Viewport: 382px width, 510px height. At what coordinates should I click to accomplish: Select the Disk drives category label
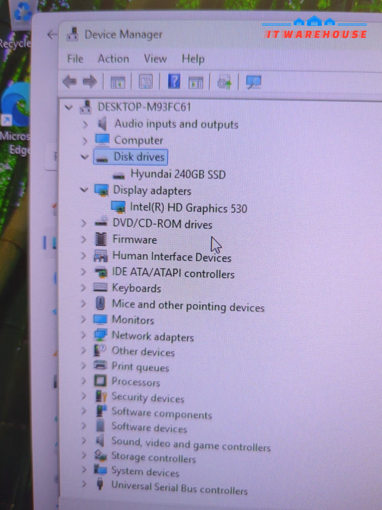[139, 157]
